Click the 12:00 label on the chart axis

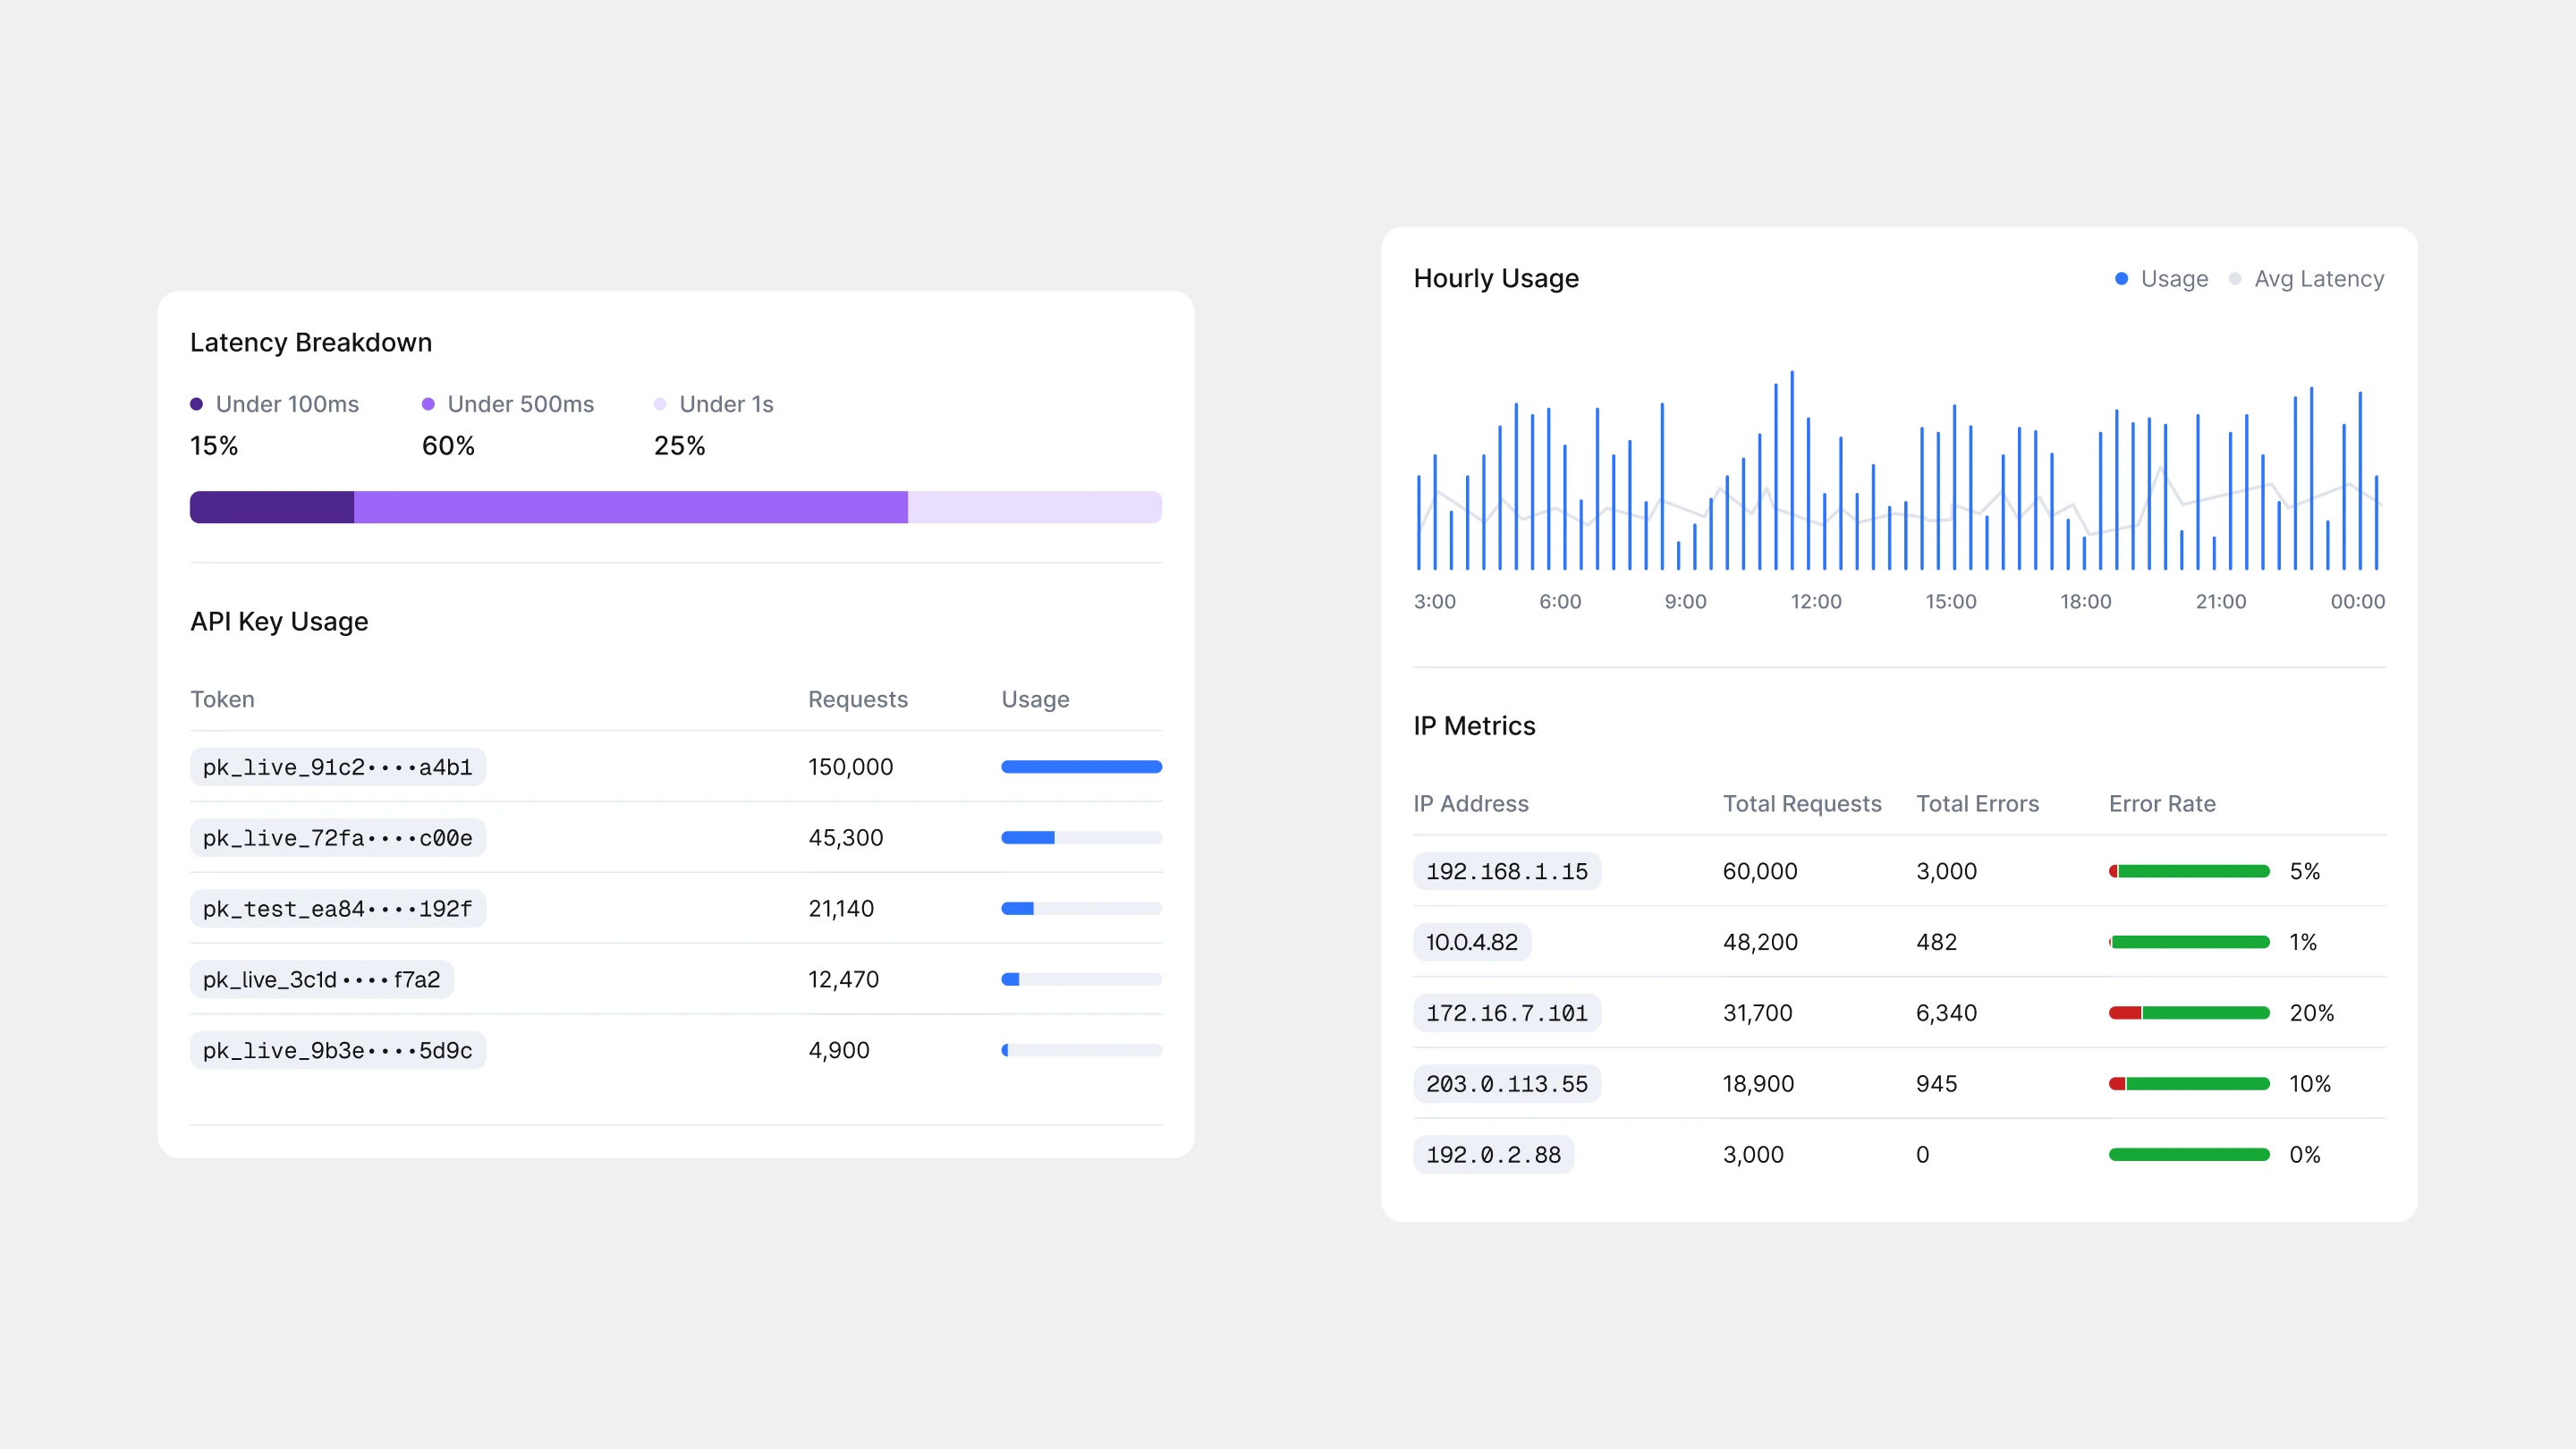tap(1816, 602)
